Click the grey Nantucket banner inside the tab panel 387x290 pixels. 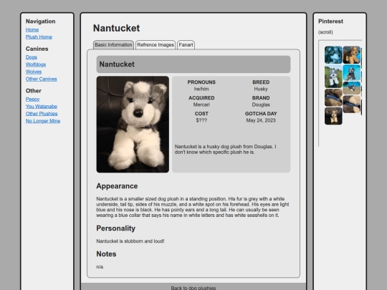pyautogui.click(x=193, y=64)
